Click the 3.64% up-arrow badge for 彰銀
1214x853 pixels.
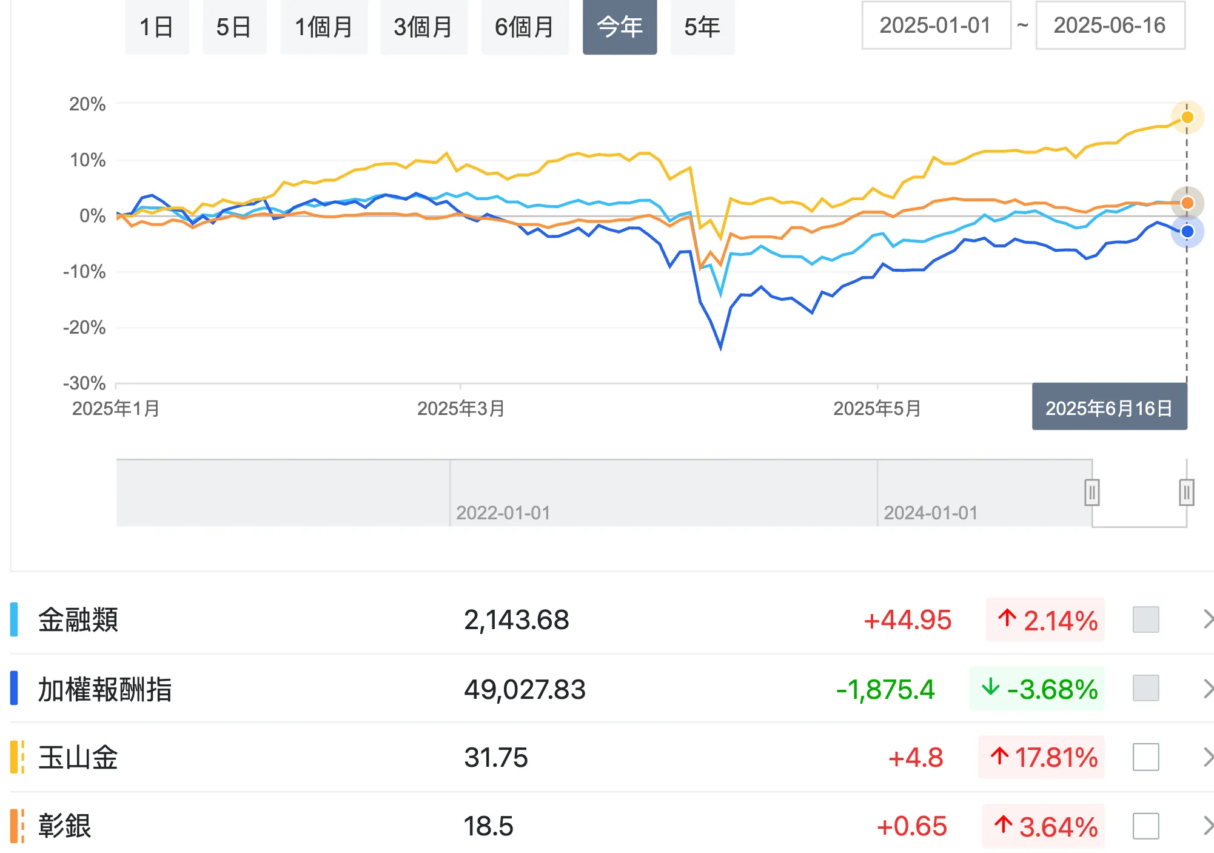(1044, 826)
